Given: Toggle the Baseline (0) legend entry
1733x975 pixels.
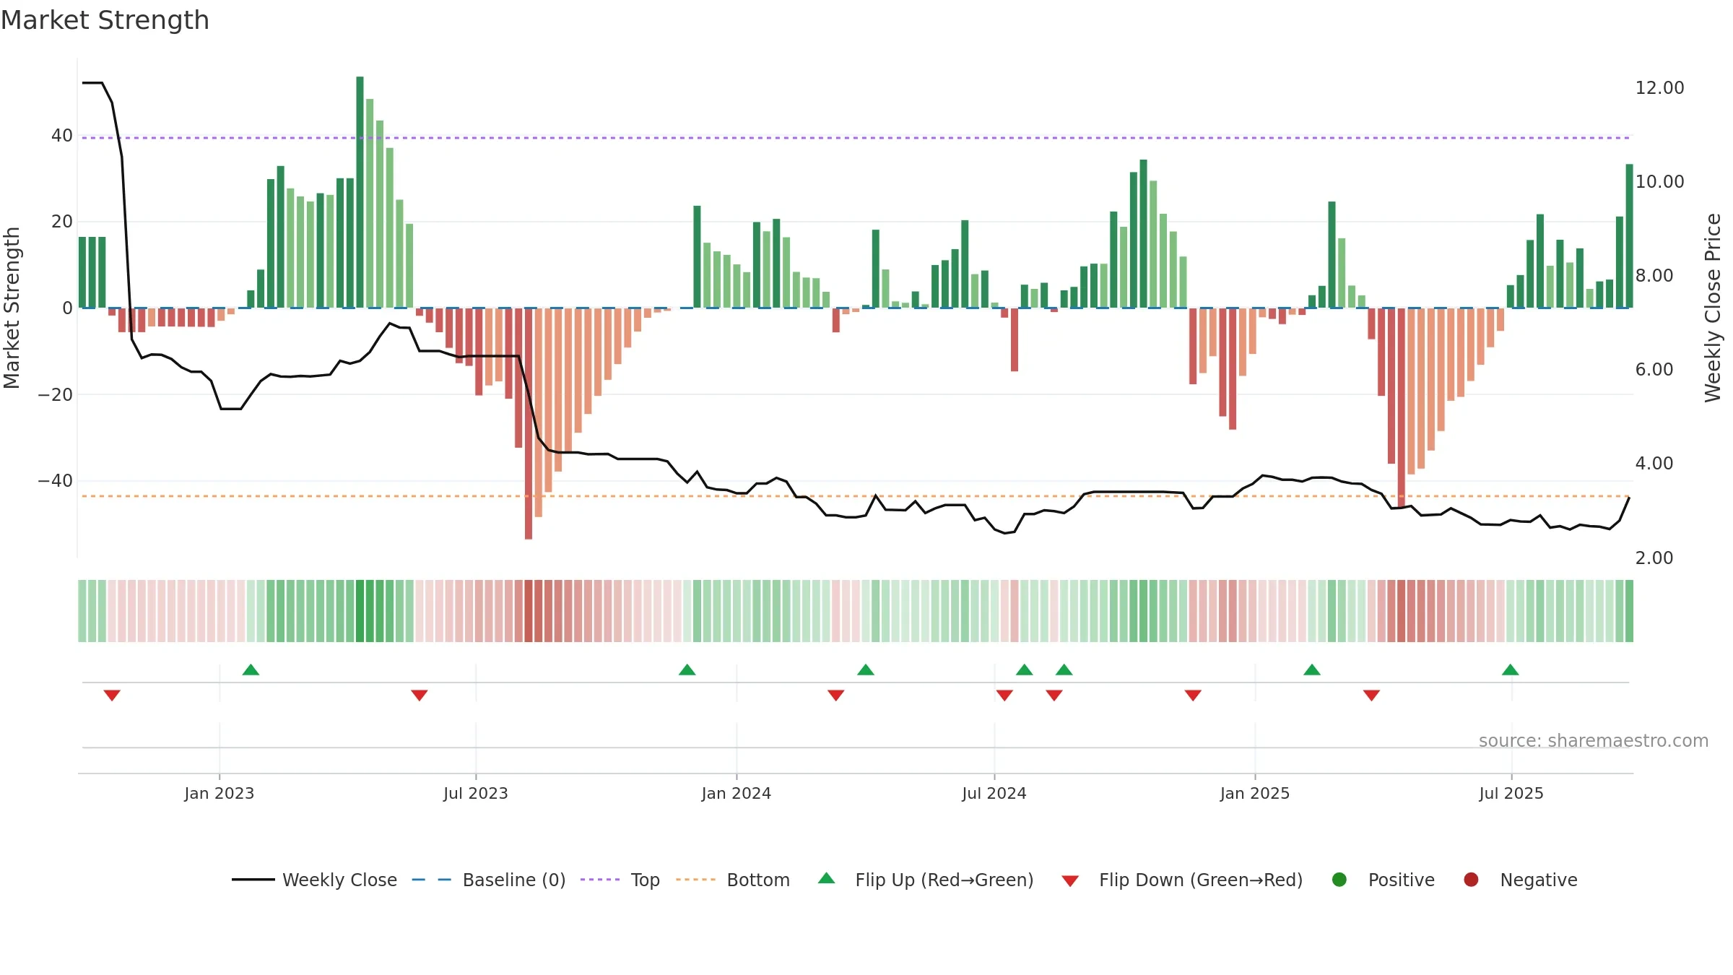Looking at the screenshot, I should pos(489,880).
